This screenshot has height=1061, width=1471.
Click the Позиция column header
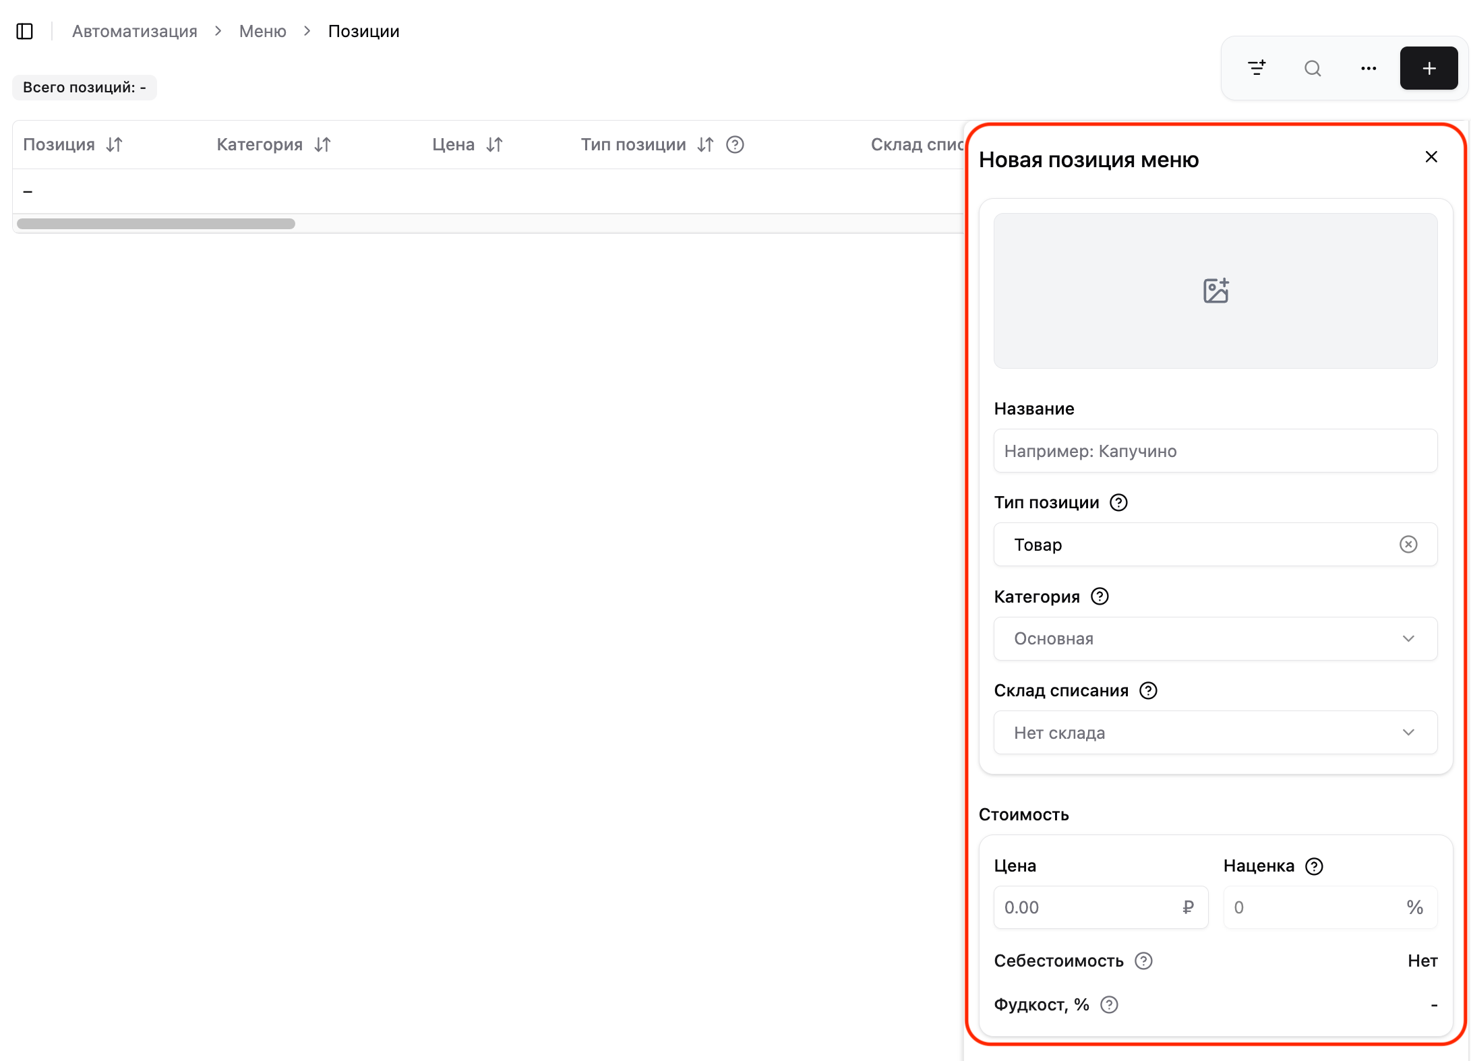pyautogui.click(x=59, y=145)
